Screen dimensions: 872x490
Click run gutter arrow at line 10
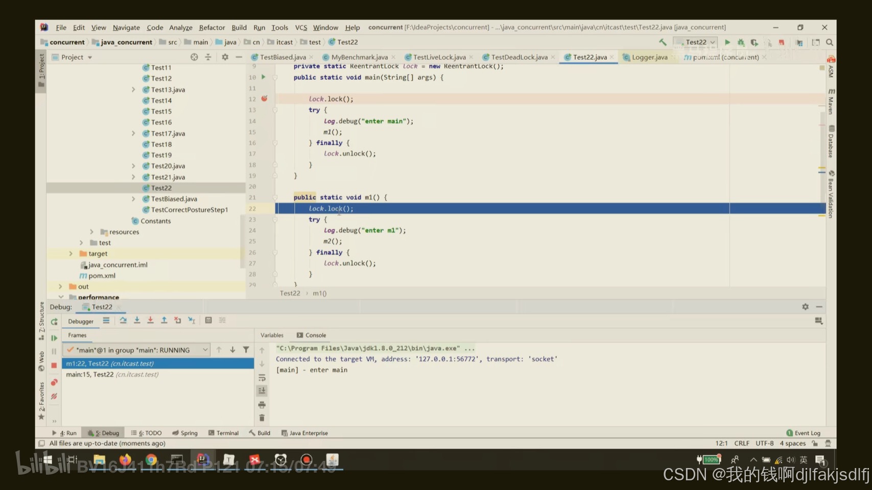coord(264,77)
